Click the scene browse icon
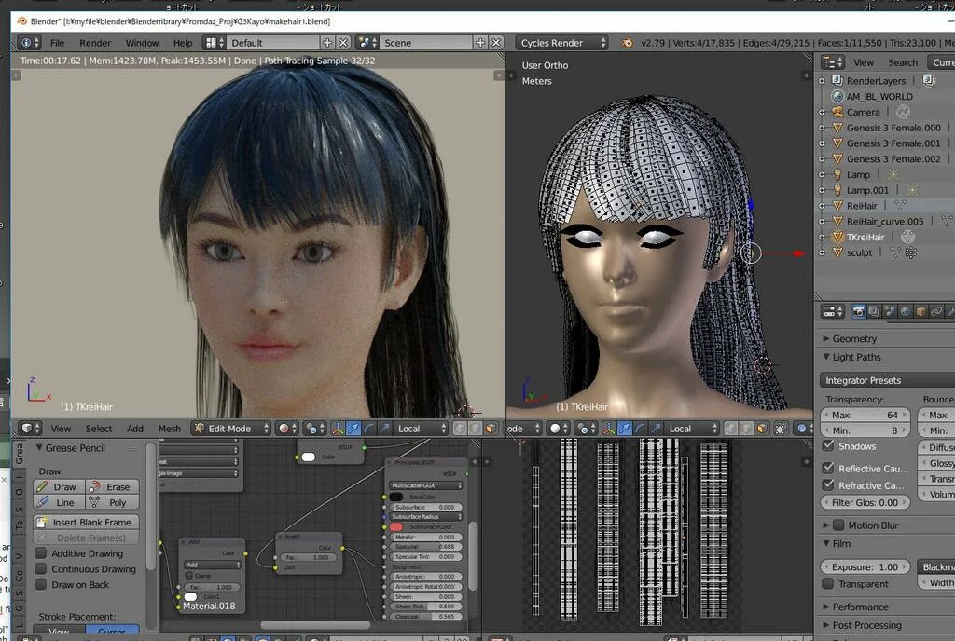This screenshot has height=641, width=955. tap(367, 43)
